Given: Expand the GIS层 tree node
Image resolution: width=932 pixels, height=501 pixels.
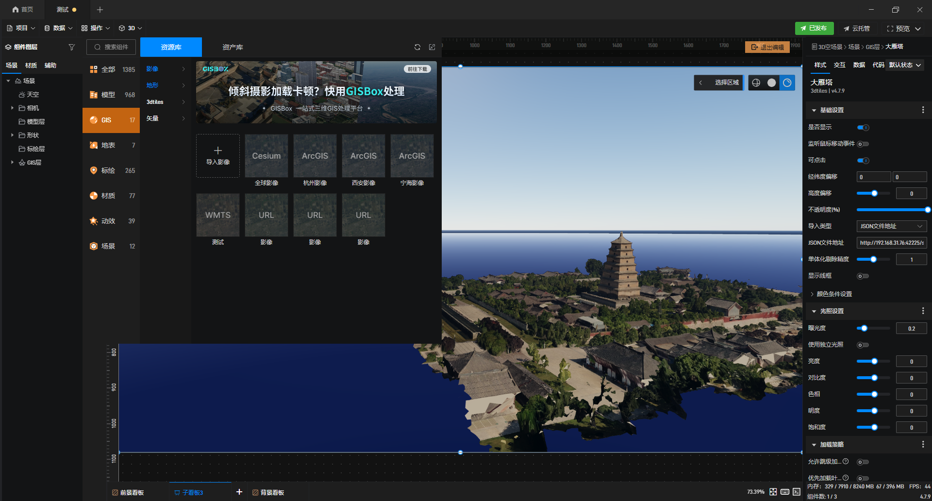Looking at the screenshot, I should click(x=12, y=163).
